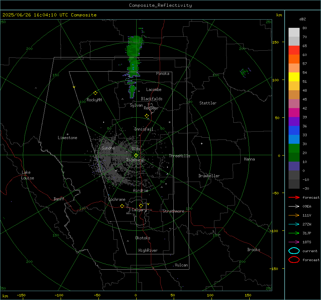Select the purple 39-36 dBZ swatch
The width and height of the screenshot is (321, 300).
(294, 122)
